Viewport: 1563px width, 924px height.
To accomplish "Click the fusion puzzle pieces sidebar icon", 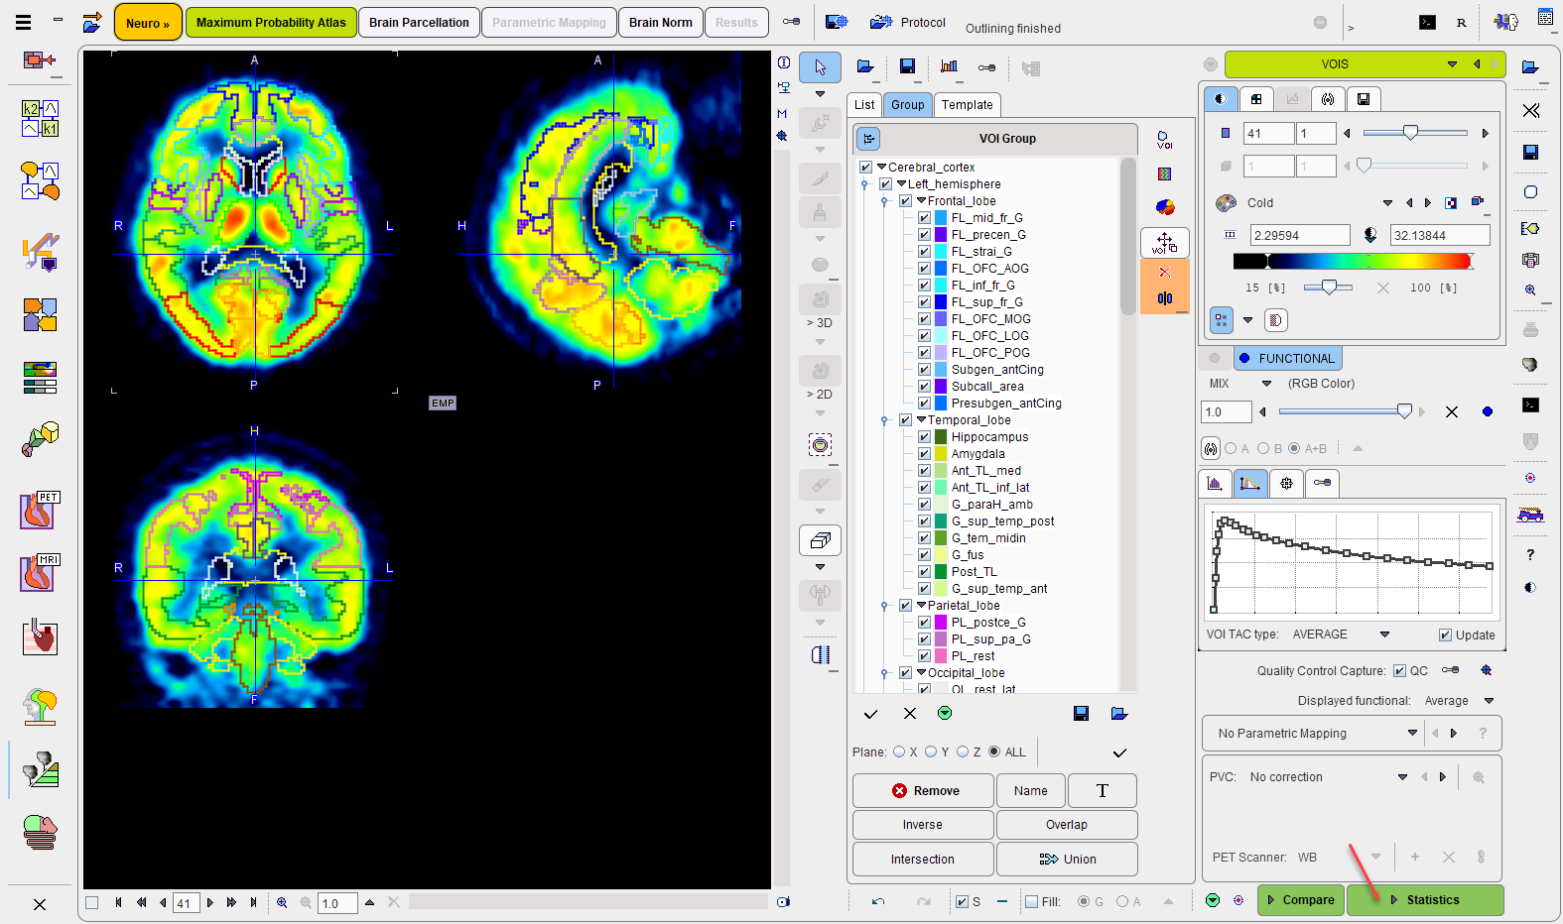I will (40, 315).
